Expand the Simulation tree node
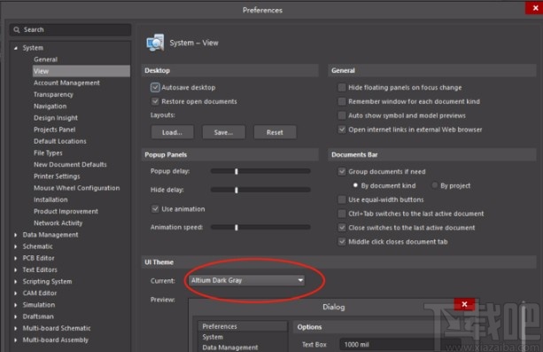543x352 pixels. tap(16, 305)
